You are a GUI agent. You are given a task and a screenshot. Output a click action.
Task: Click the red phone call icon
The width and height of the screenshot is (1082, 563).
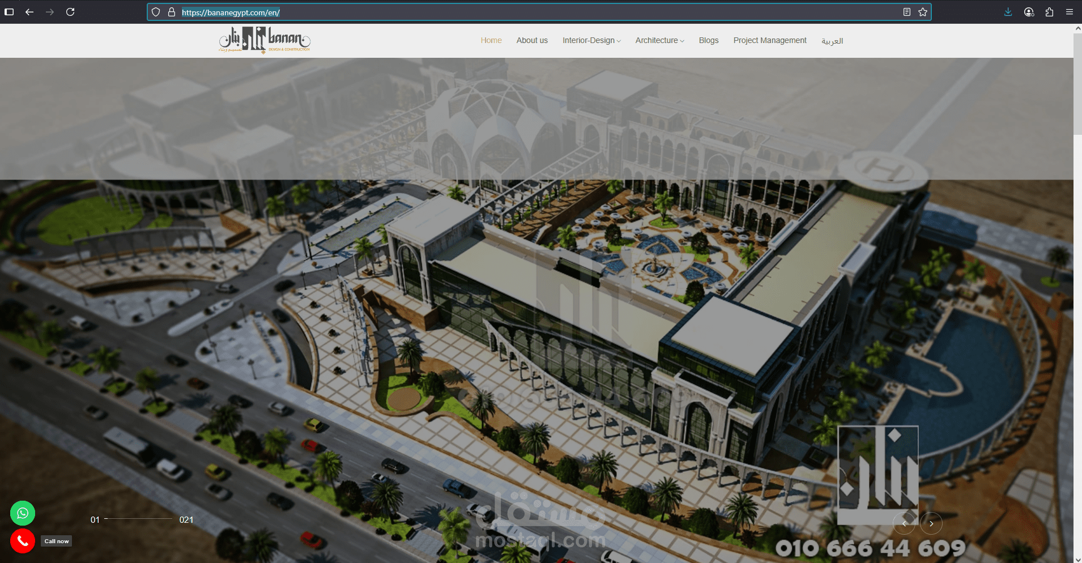pos(23,541)
